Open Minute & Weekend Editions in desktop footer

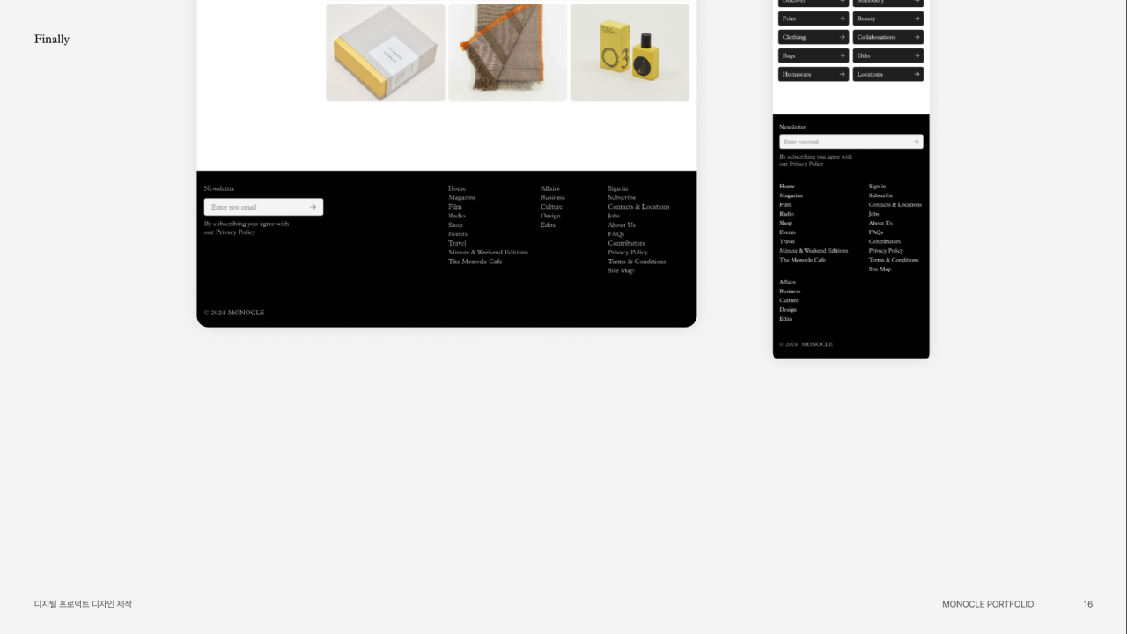click(x=488, y=253)
